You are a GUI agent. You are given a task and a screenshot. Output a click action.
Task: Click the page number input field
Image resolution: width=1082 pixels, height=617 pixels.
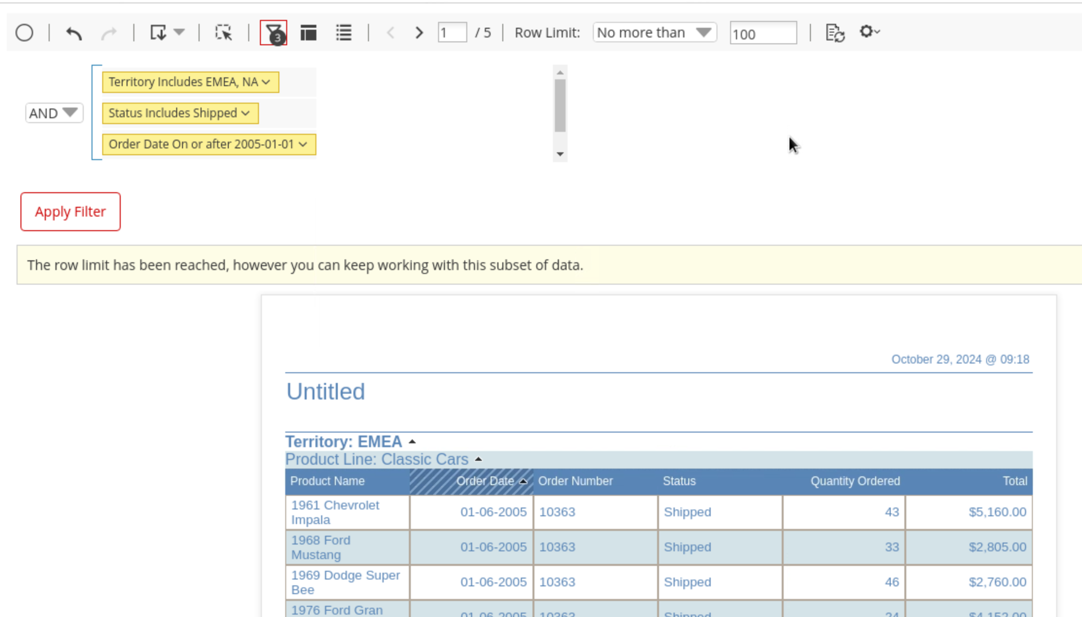click(452, 33)
